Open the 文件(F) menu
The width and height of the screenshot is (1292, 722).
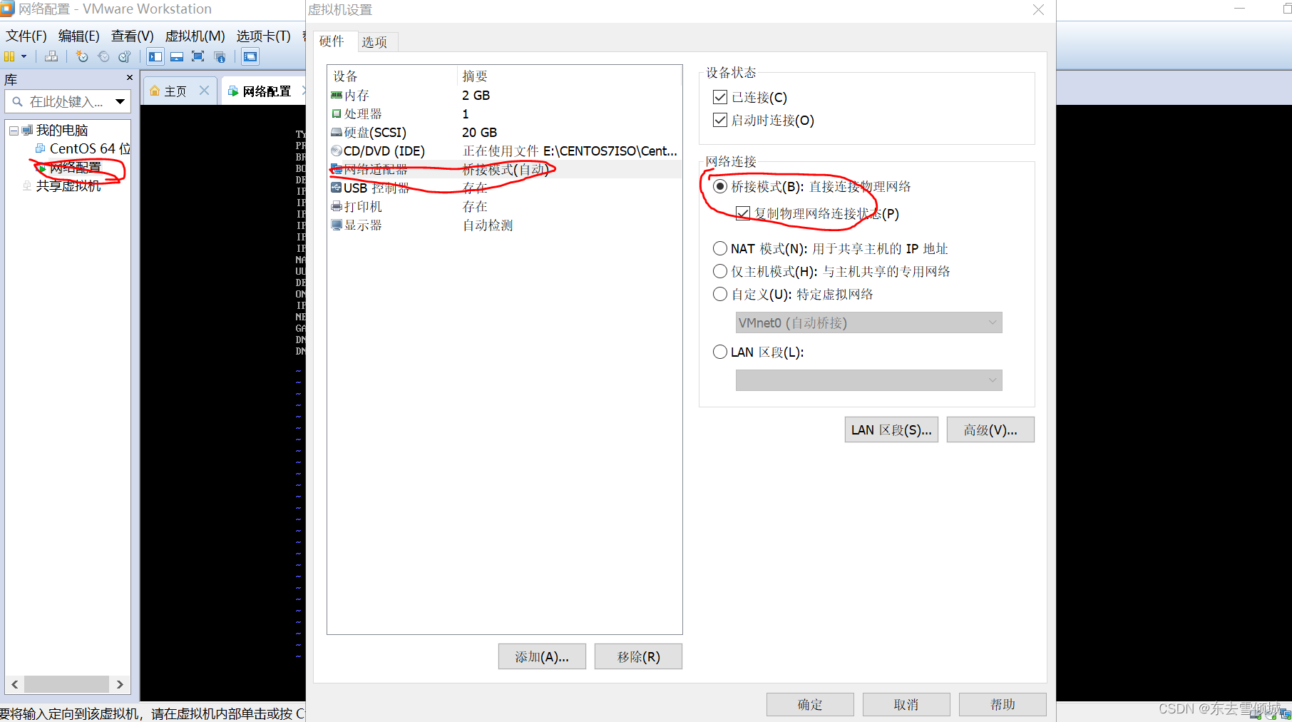pos(26,36)
